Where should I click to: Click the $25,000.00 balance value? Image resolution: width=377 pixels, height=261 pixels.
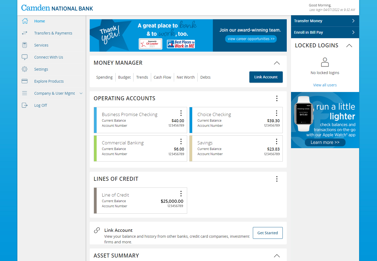click(x=172, y=201)
